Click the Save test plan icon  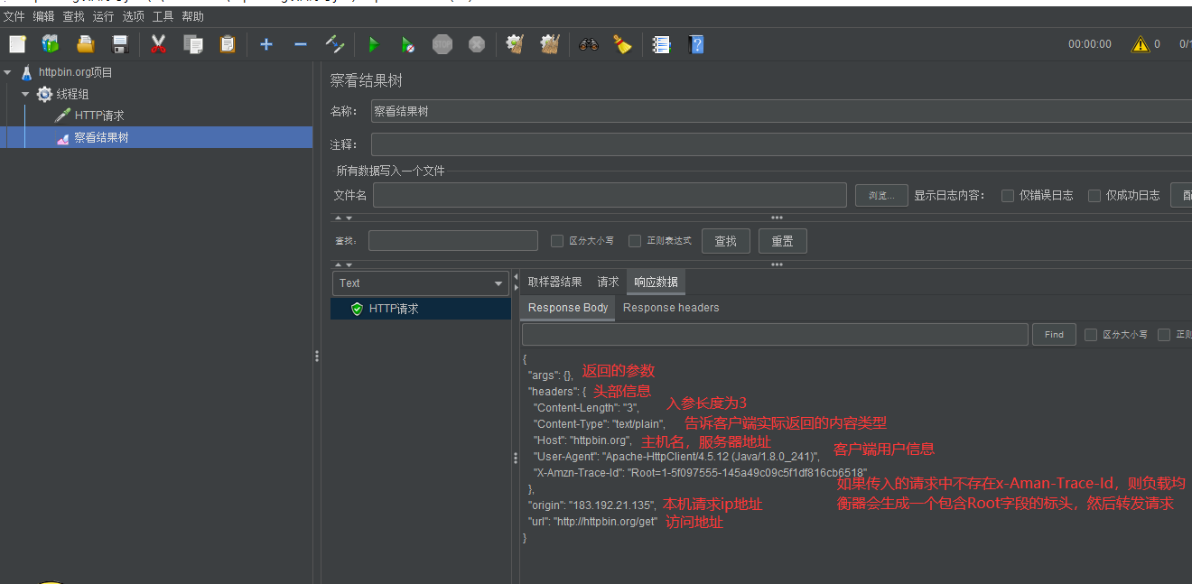click(121, 43)
